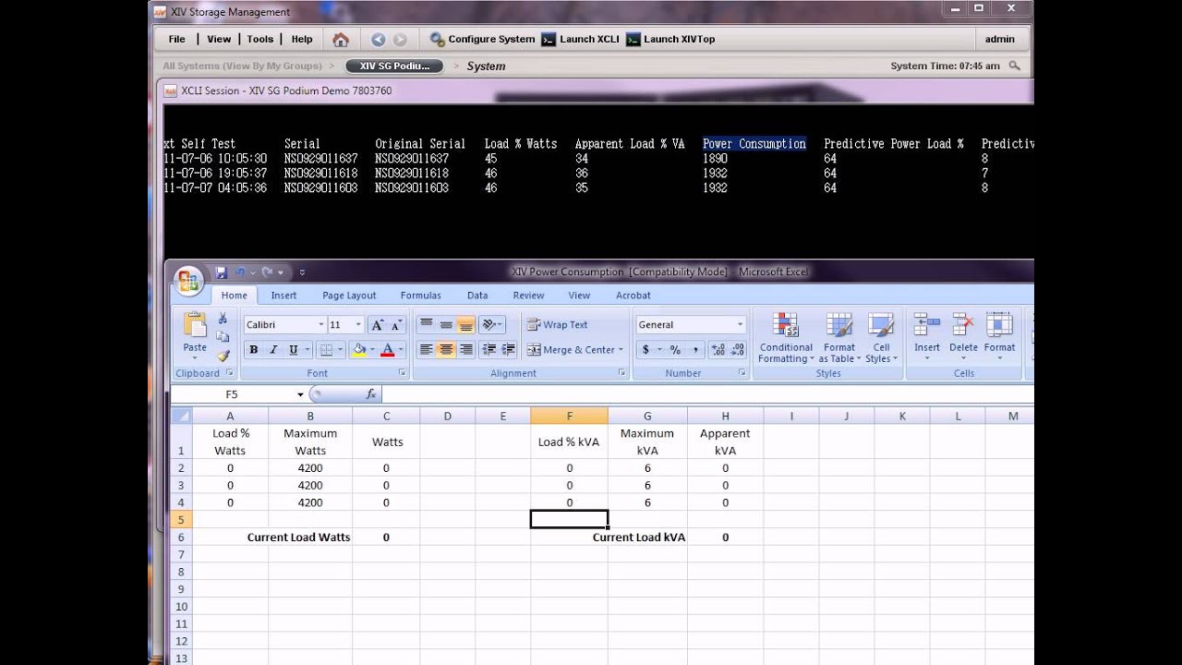Increase decimal places
Viewport: 1182px width, 665px height.
click(x=719, y=350)
